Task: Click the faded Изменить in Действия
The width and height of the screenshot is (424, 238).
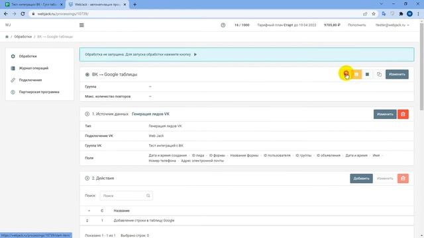Action: click(x=385, y=178)
